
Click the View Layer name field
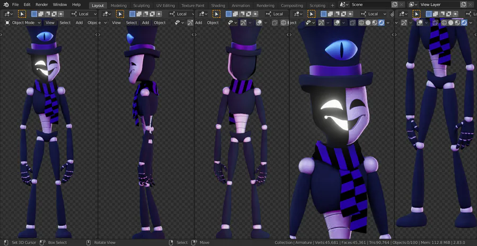pos(438,5)
